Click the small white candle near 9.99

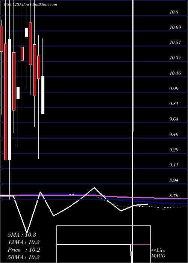pos(18,93)
